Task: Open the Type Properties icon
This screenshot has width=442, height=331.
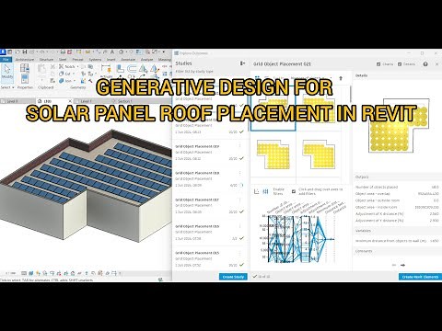Action: [x=25, y=68]
